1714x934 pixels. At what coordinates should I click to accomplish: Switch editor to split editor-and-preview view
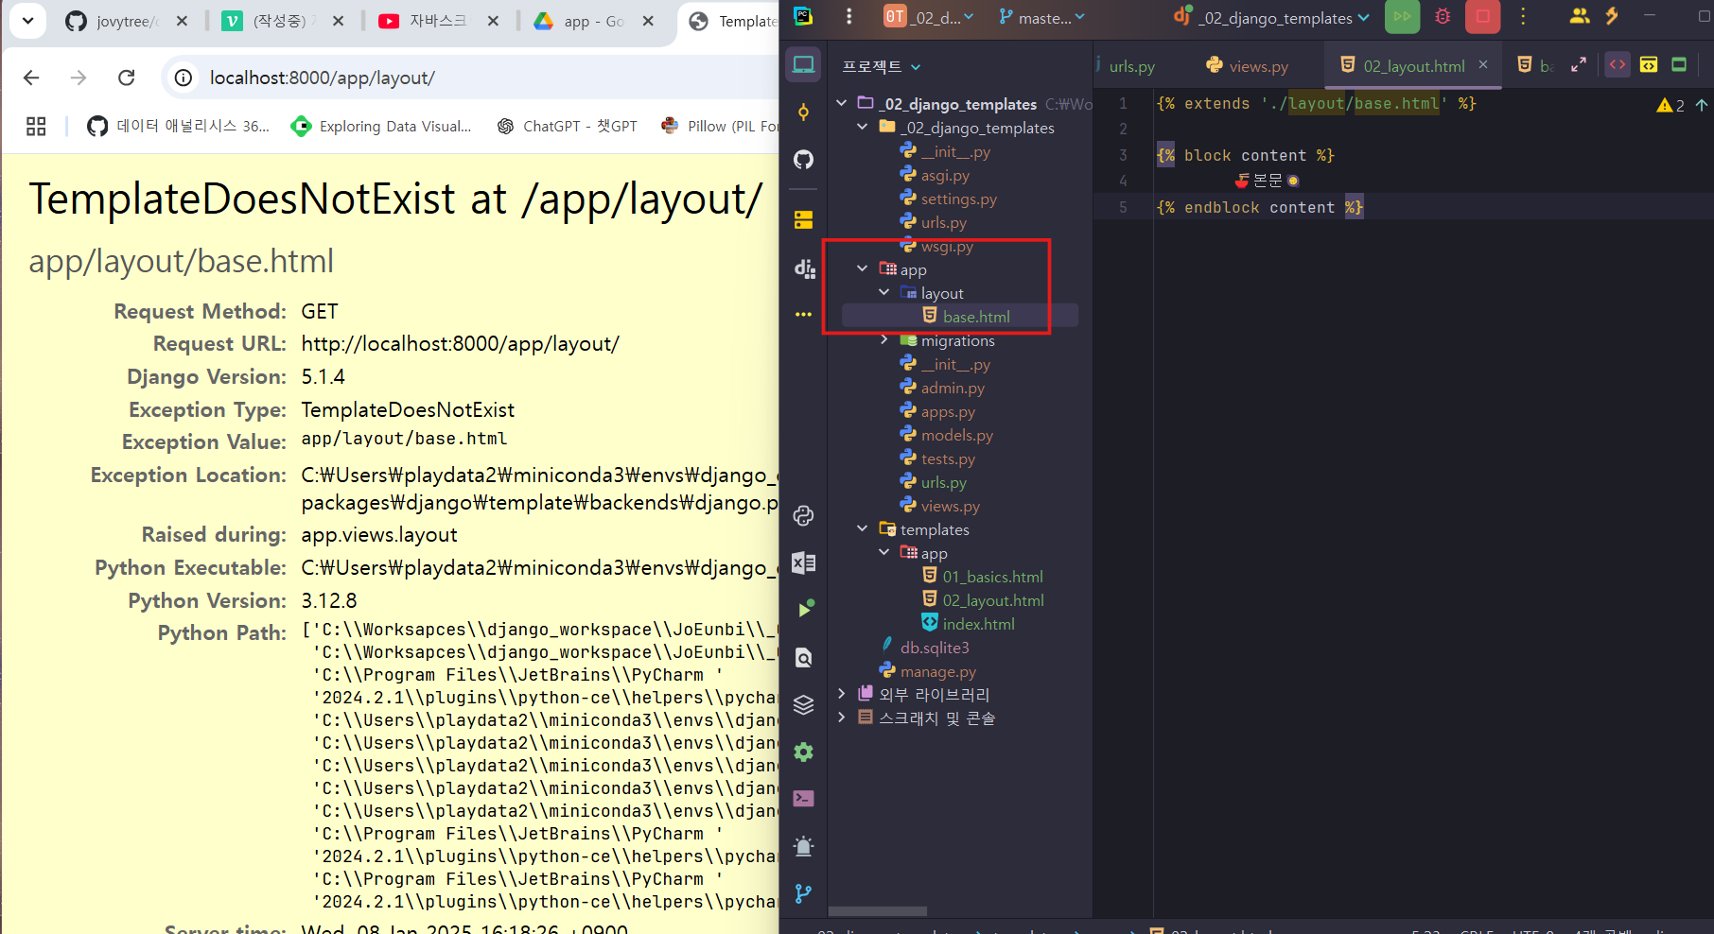click(x=1649, y=65)
